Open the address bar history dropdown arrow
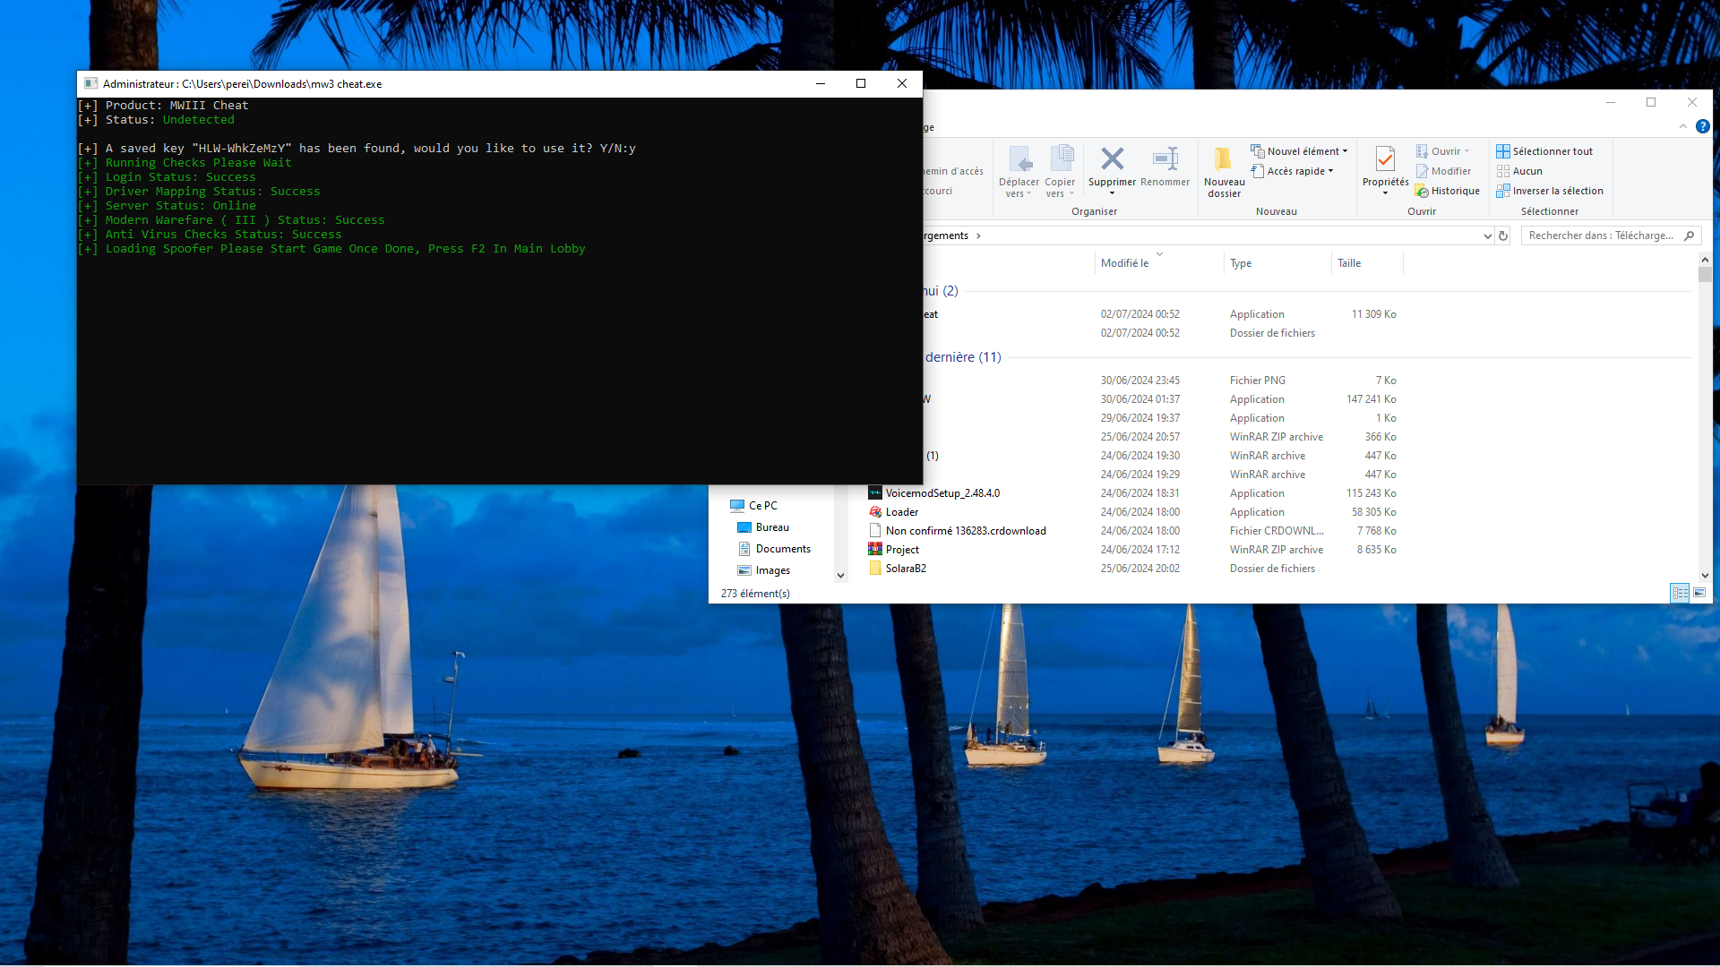The height and width of the screenshot is (967, 1720). point(1487,236)
